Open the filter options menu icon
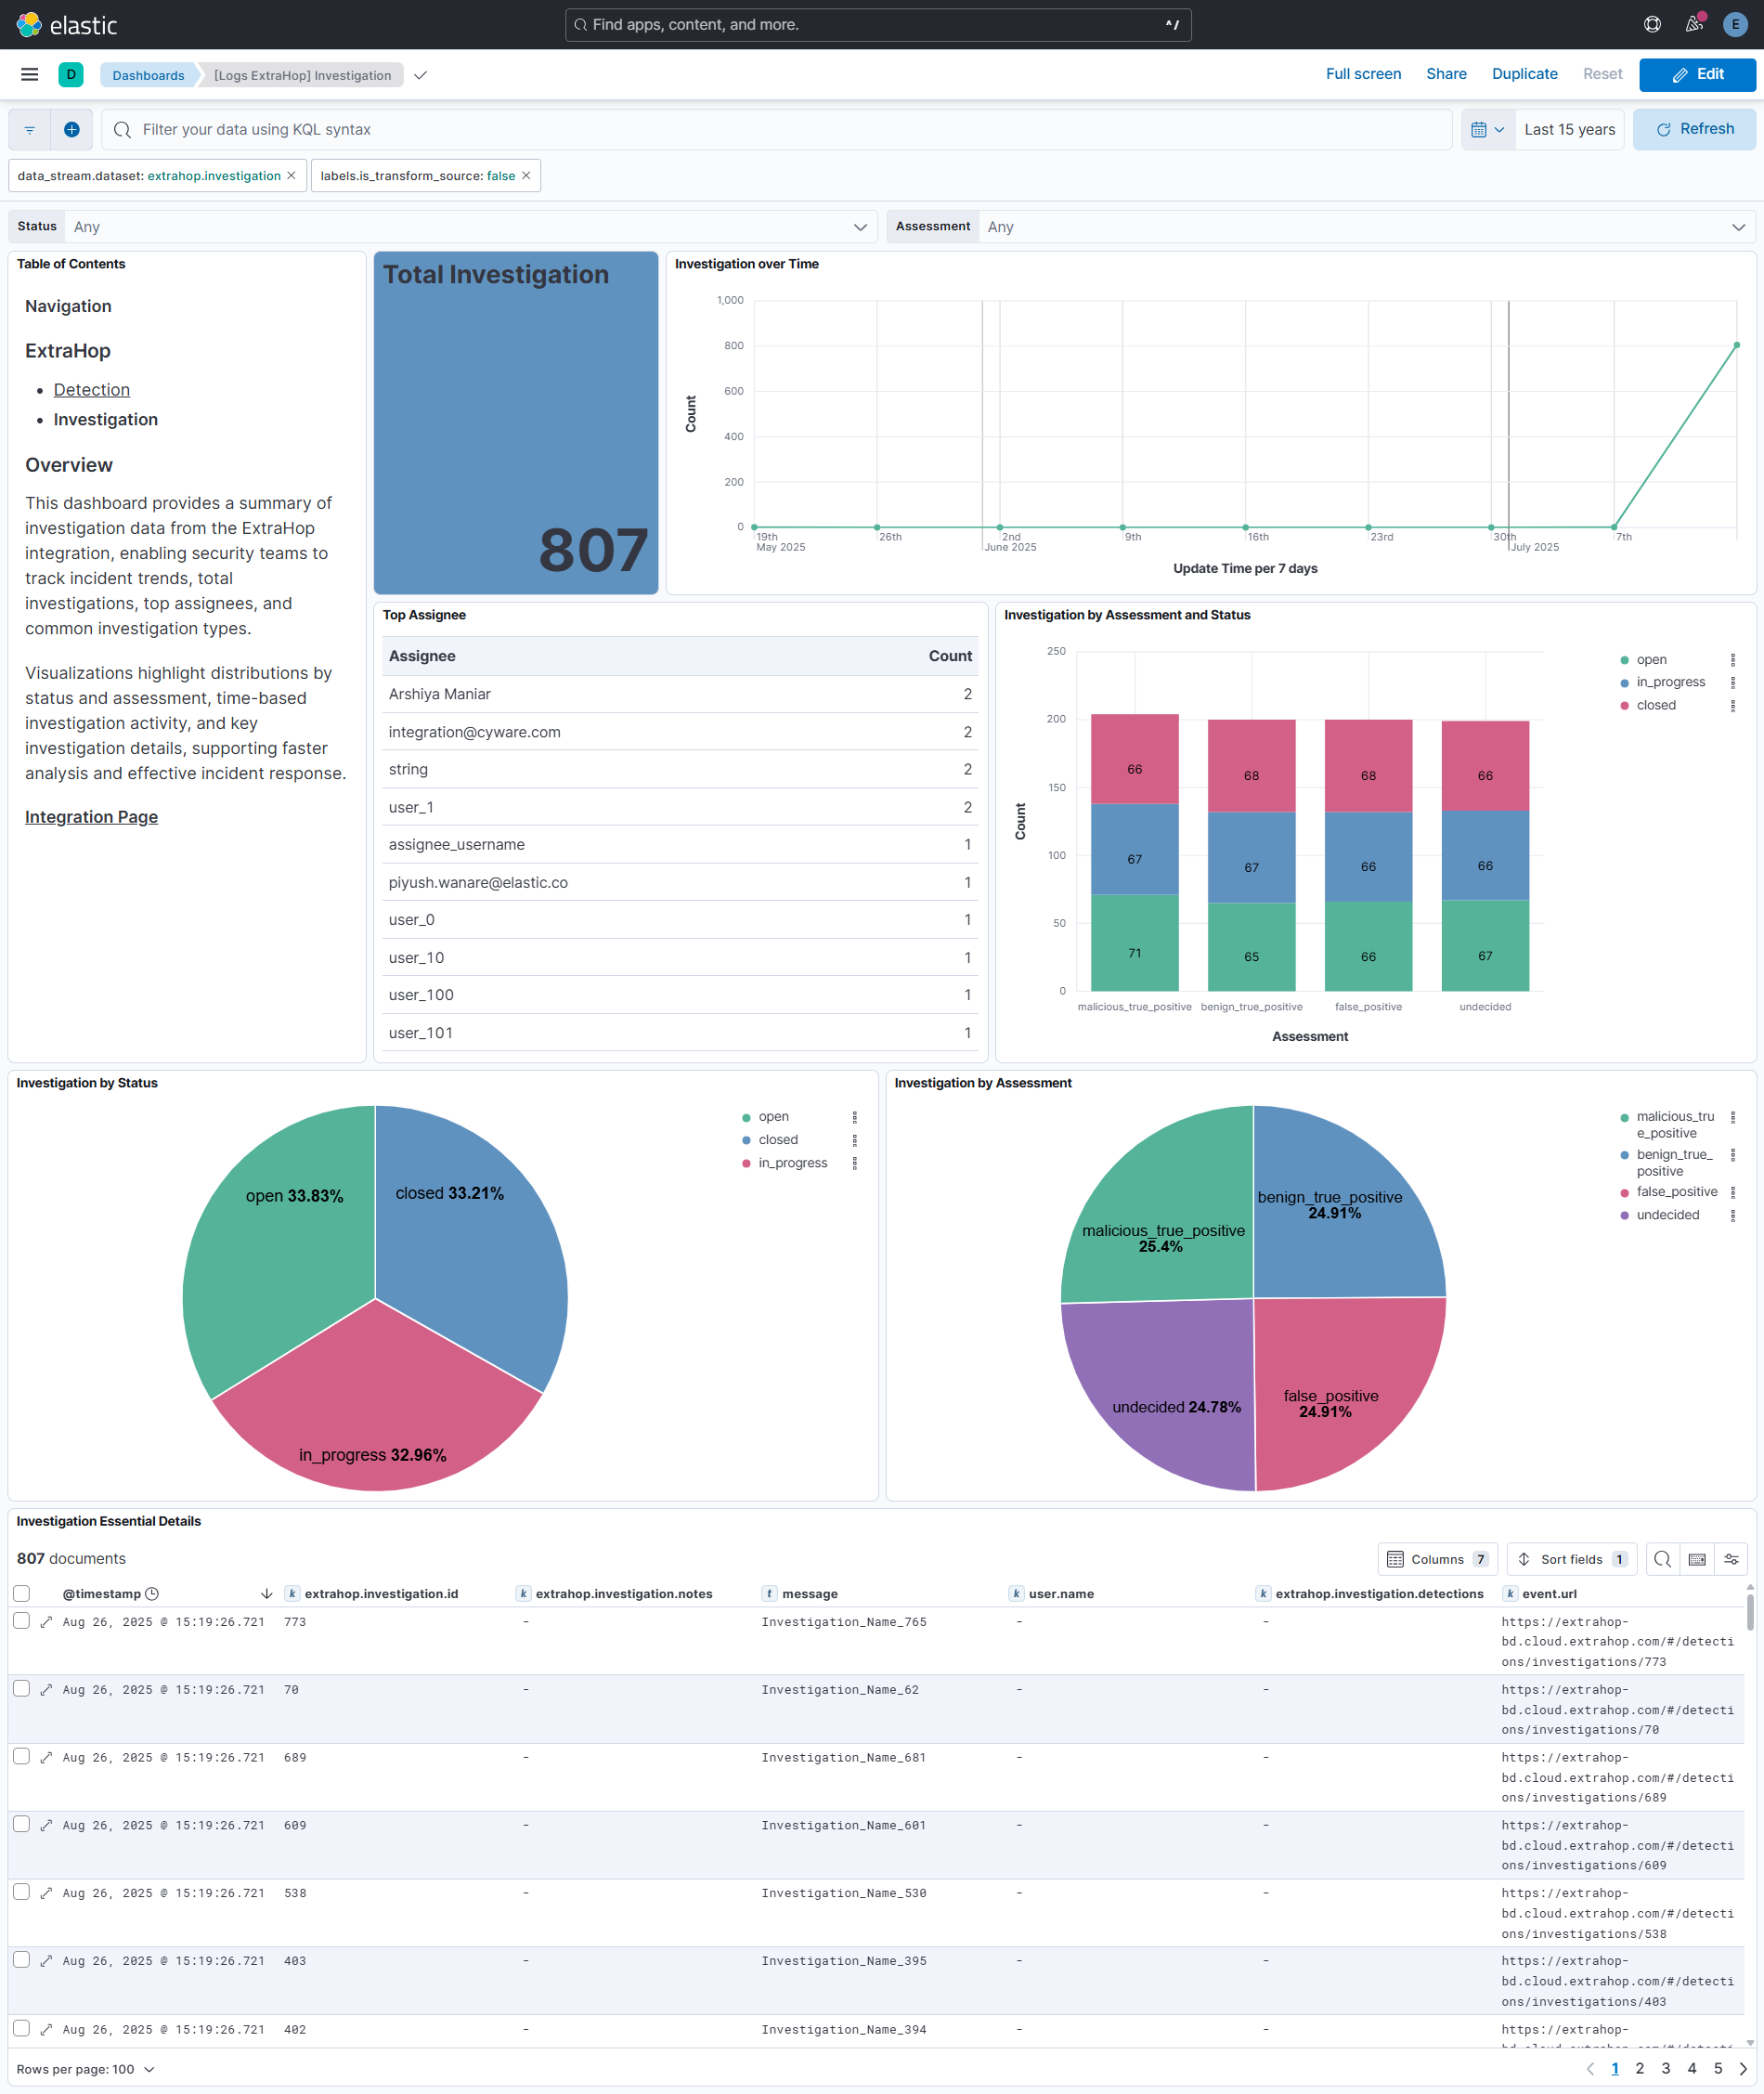 [30, 129]
